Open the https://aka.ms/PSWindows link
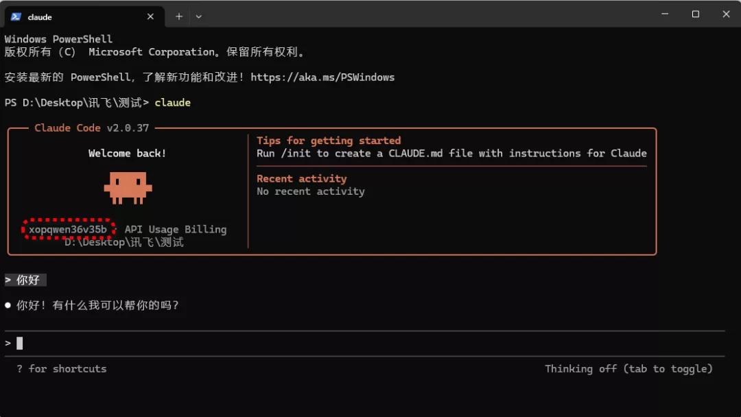Viewport: 741px width, 417px height. tap(322, 77)
